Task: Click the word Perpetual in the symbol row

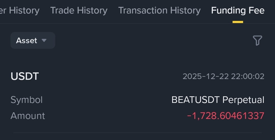Action: [243, 100]
